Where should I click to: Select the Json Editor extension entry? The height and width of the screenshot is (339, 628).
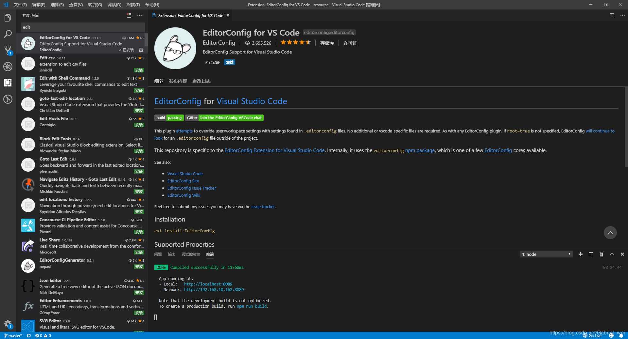(x=82, y=286)
